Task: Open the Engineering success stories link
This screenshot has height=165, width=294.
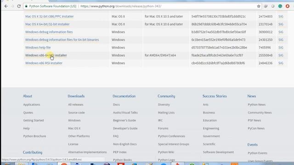Action: [x=211, y=128]
